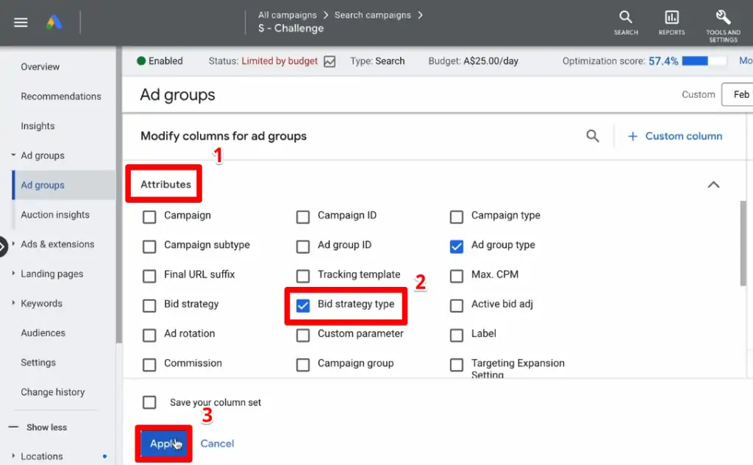Open Change history from the sidebar

point(53,391)
